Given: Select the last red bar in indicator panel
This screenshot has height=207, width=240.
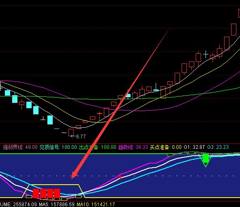Looking at the screenshot, I should (x=57, y=193).
